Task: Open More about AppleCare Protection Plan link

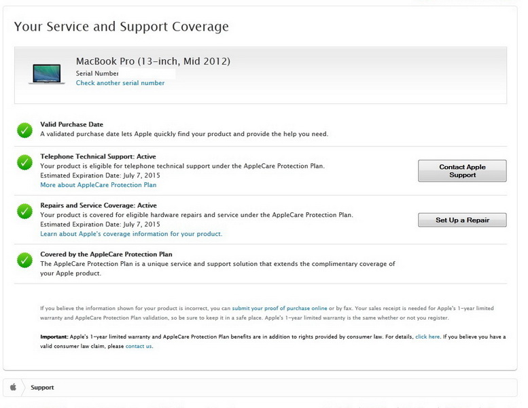Action: 98,185
